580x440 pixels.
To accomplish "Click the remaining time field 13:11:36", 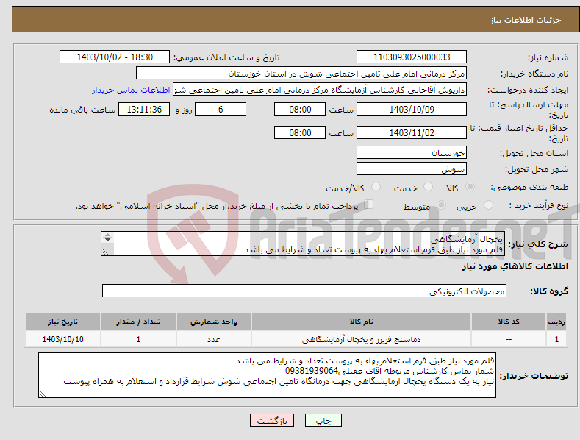I will click(x=144, y=109).
